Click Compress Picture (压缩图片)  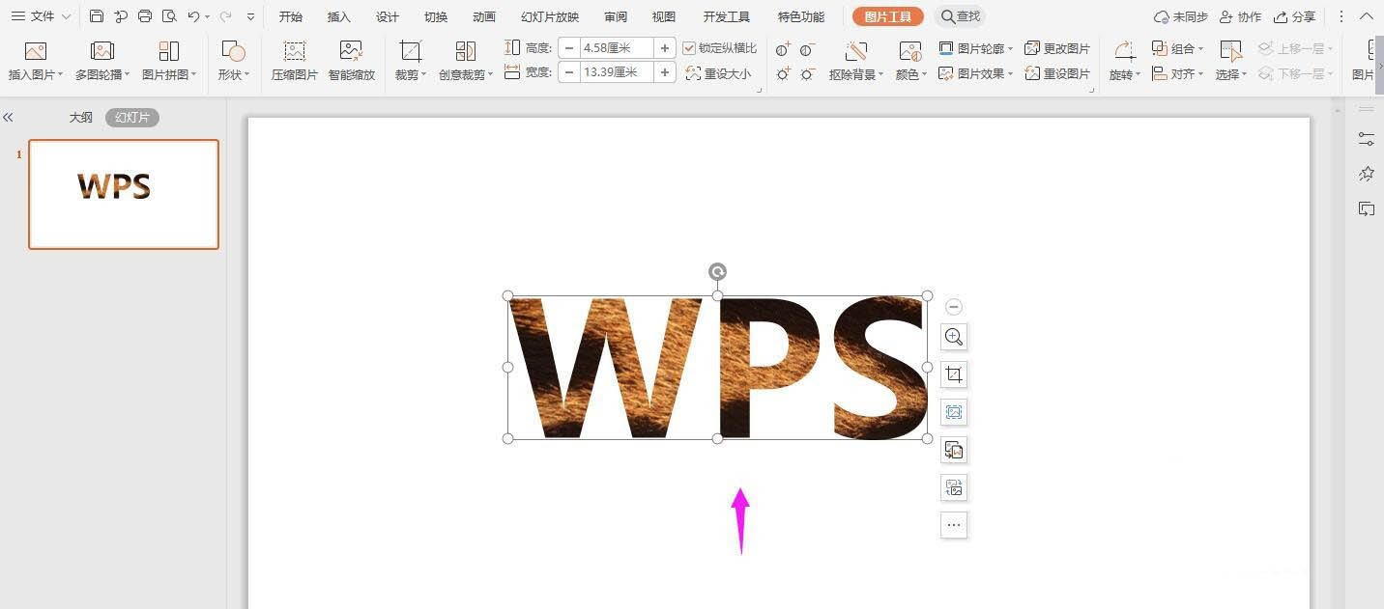click(294, 62)
